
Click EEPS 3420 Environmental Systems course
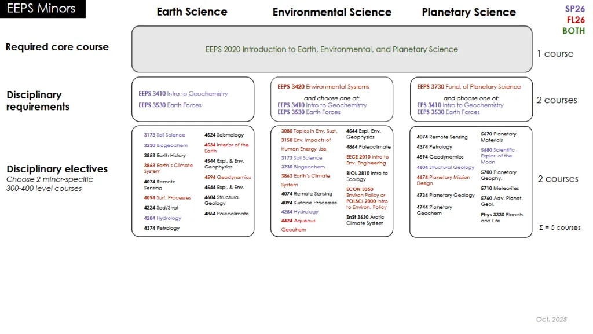pos(323,87)
